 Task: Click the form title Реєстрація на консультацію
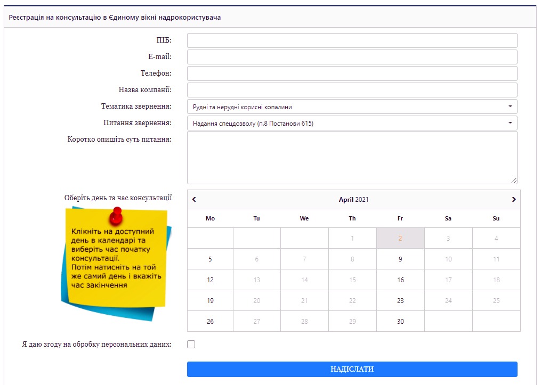pos(115,17)
